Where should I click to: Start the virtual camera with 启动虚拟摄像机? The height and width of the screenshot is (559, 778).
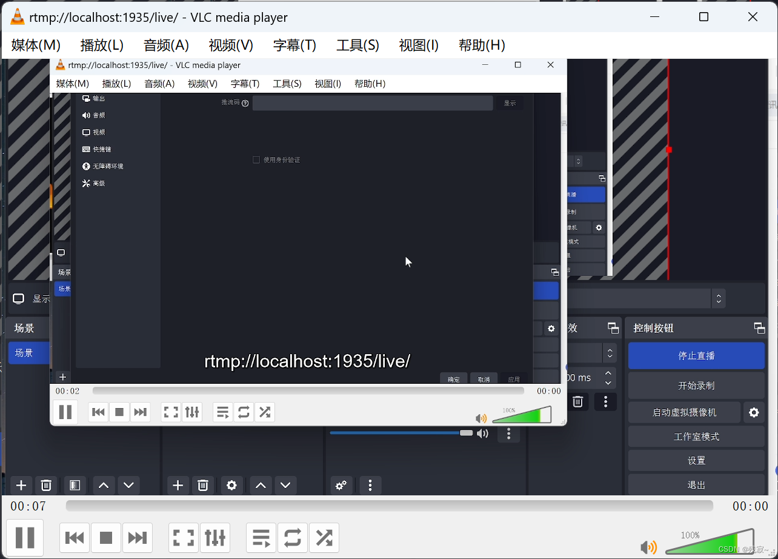coord(684,412)
